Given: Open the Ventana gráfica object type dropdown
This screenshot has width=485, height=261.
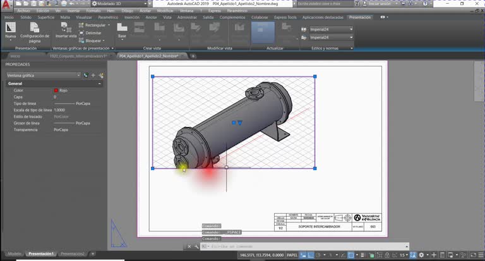Looking at the screenshot, I should [43, 75].
